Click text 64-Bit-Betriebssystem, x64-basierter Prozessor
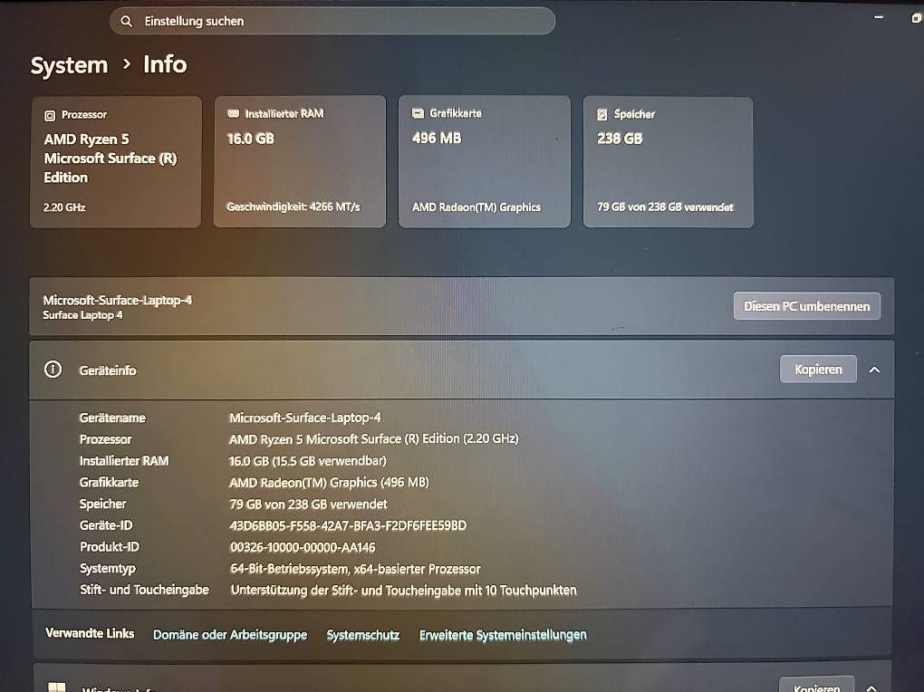924x692 pixels. point(355,569)
